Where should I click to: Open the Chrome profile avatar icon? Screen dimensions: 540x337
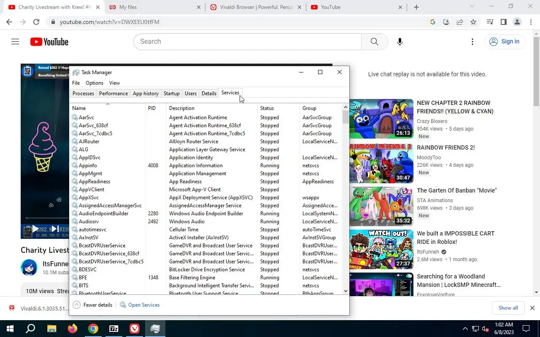(x=517, y=22)
